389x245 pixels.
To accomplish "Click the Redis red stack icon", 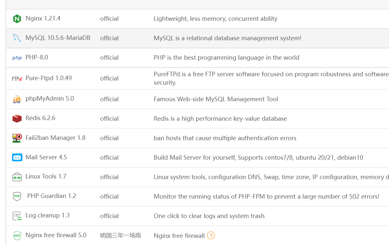I will (17, 118).
